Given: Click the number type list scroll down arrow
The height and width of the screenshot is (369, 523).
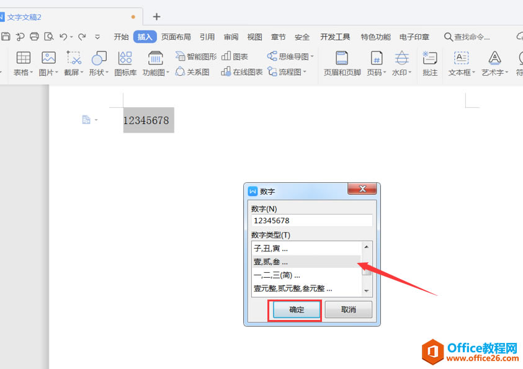Looking at the screenshot, I should pos(367,291).
